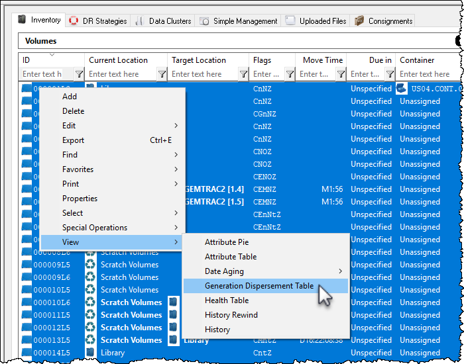Screen dimensions: 464x364
Task: Click library icon on row 000014L5
Action: [90, 353]
